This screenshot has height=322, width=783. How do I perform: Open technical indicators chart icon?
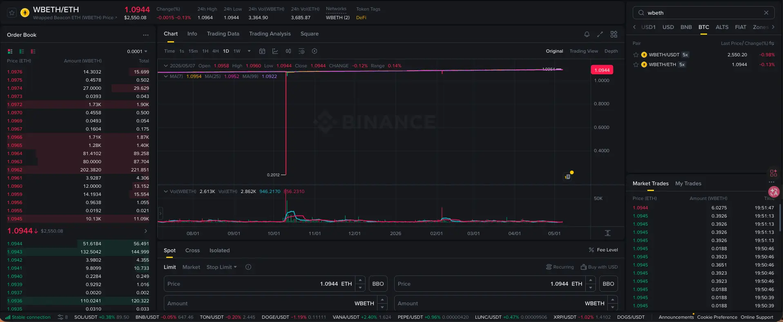pos(275,51)
